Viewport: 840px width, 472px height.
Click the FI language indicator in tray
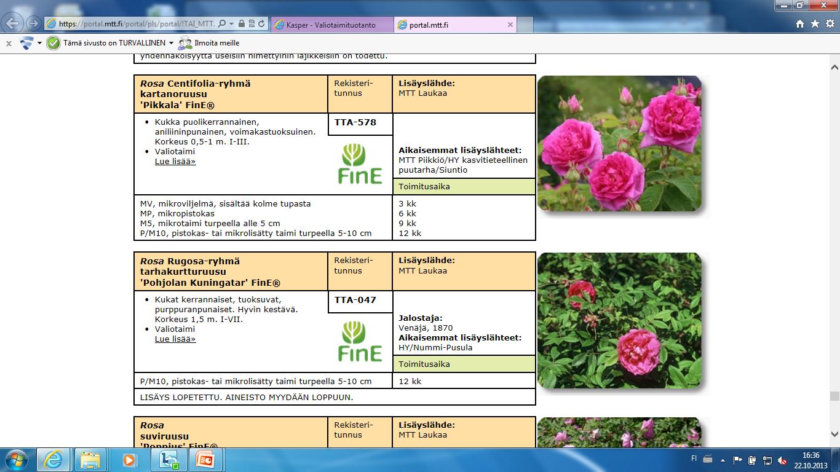(694, 459)
